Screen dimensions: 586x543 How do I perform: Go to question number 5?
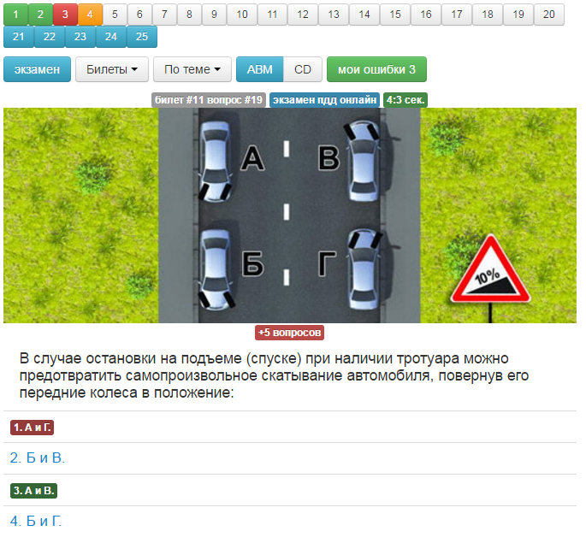tap(115, 15)
